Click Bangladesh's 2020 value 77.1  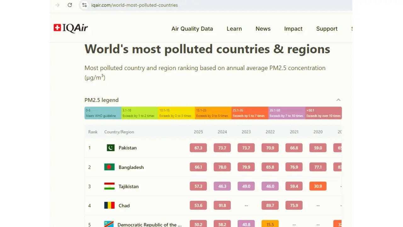point(318,167)
